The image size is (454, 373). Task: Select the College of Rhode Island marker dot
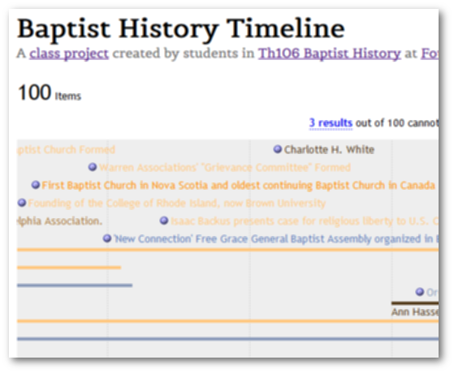pyautogui.click(x=22, y=203)
